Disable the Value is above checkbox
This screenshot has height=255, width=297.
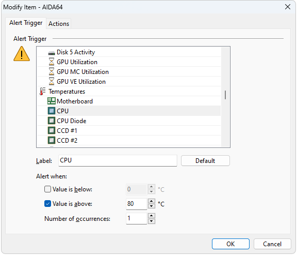point(47,204)
